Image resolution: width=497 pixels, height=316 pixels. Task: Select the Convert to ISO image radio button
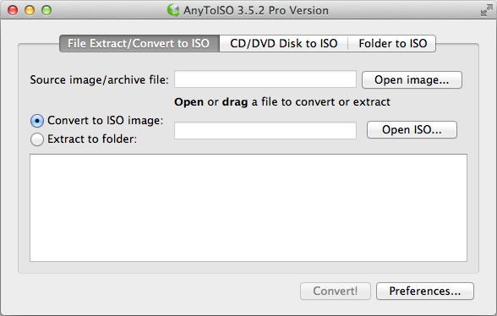[37, 121]
